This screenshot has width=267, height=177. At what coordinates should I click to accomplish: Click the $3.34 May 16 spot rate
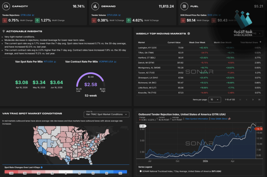tap(39, 83)
